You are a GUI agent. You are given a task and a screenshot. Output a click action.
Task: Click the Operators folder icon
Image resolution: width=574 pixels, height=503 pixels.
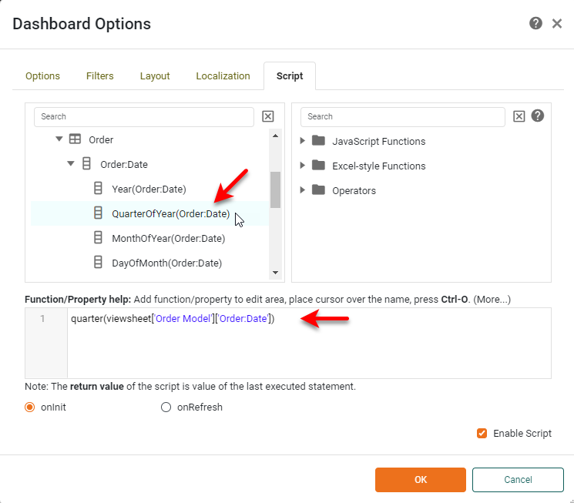(318, 190)
